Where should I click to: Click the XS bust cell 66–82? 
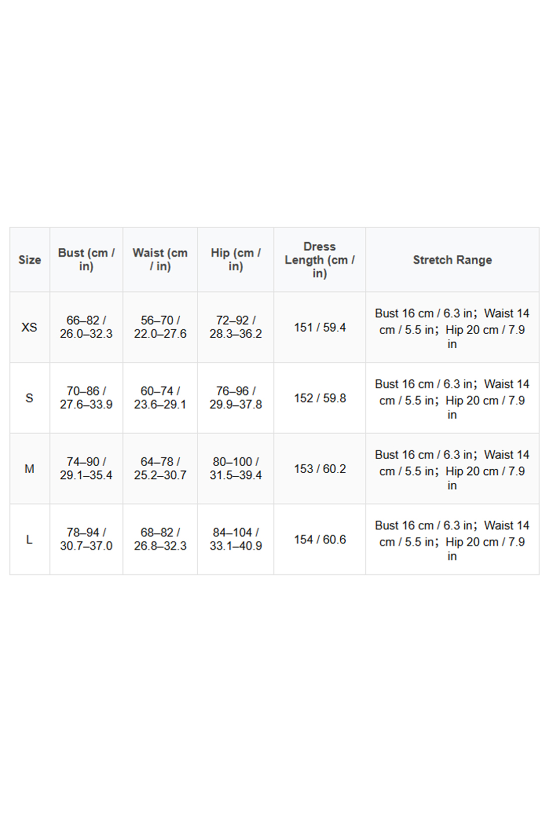pyautogui.click(x=86, y=327)
